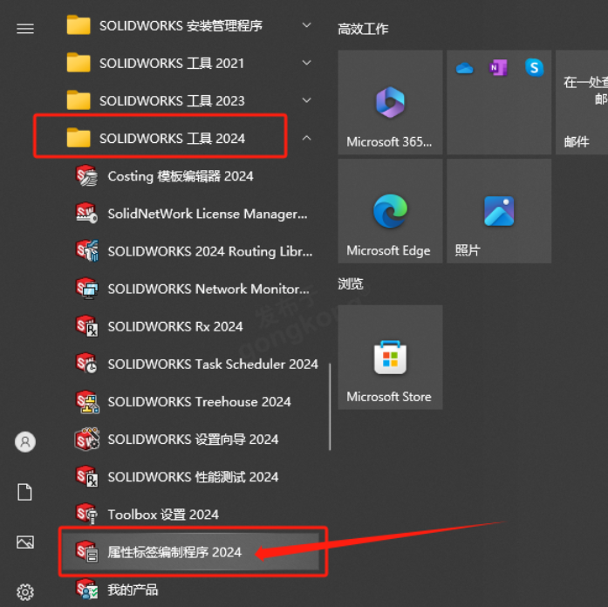The image size is (608, 607).
Task: Launch SOLIDWORKS Task Scheduler 2024 label
Action: point(213,364)
